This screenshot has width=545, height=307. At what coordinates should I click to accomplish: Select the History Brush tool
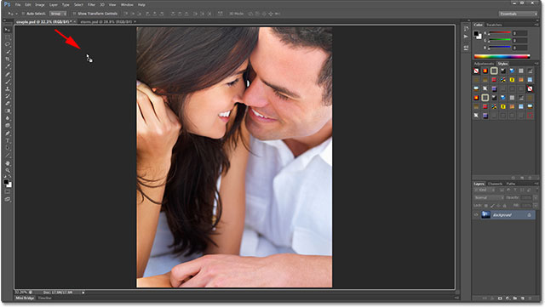tap(8, 96)
